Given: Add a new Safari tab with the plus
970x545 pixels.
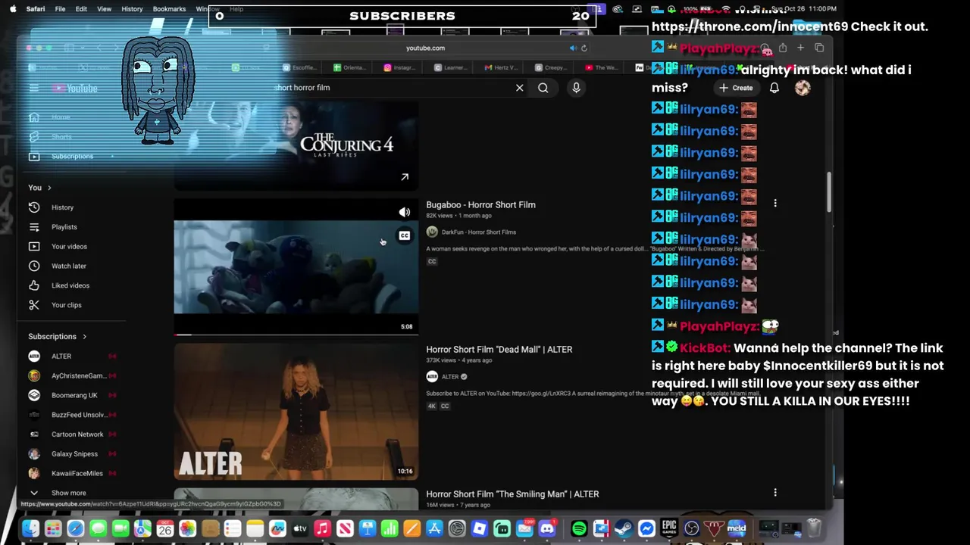Looking at the screenshot, I should pyautogui.click(x=800, y=48).
